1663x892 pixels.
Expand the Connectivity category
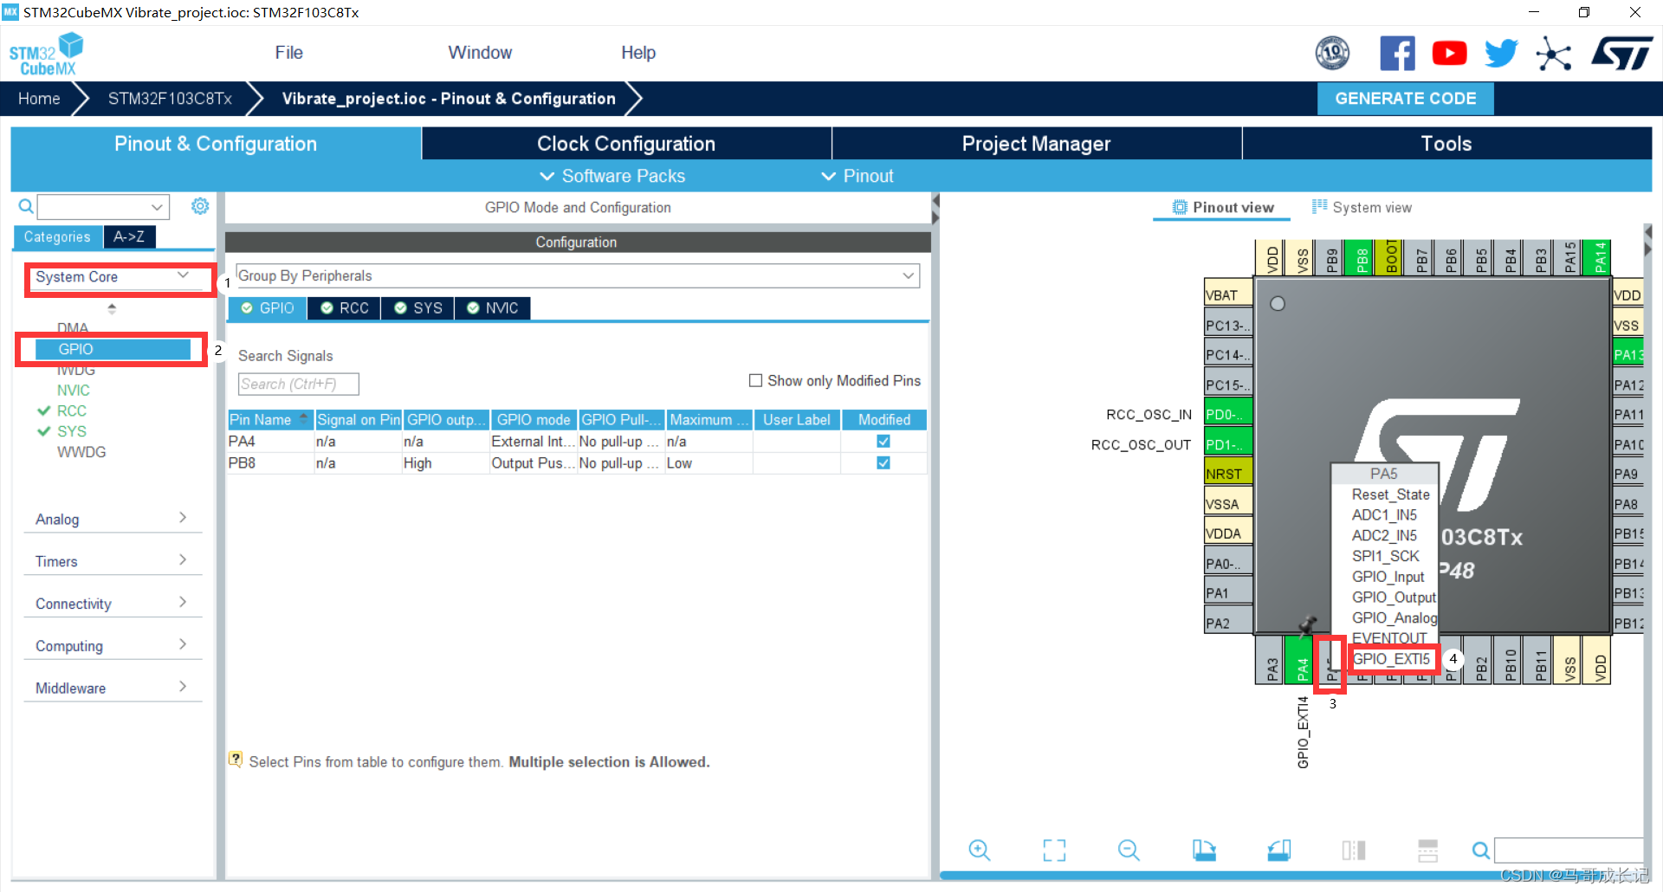[112, 604]
